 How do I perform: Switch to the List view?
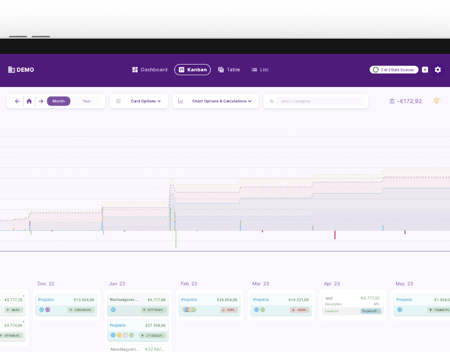pos(260,70)
